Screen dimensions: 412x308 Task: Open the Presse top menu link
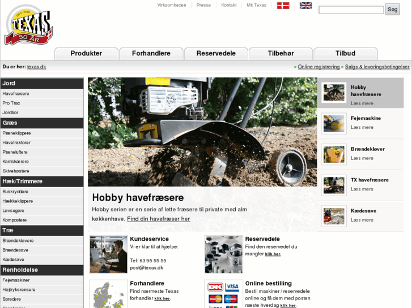(203, 5)
